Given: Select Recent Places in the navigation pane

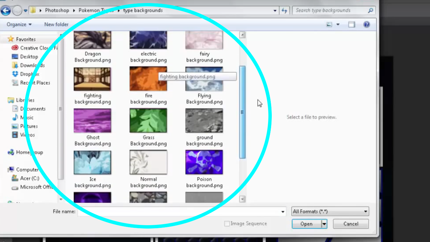Looking at the screenshot, I should (31, 83).
